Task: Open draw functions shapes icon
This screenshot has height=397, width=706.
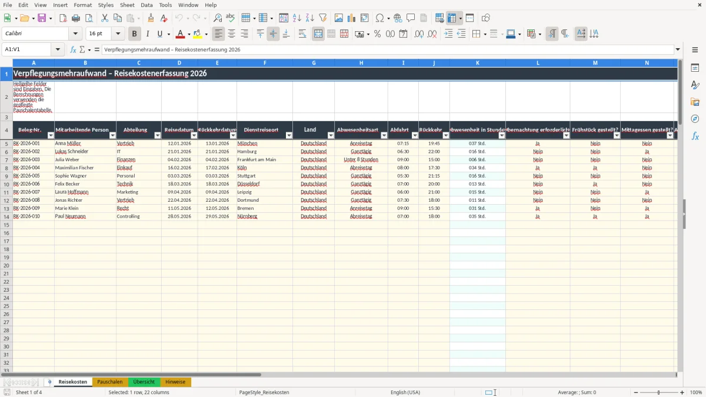Action: coord(486,18)
